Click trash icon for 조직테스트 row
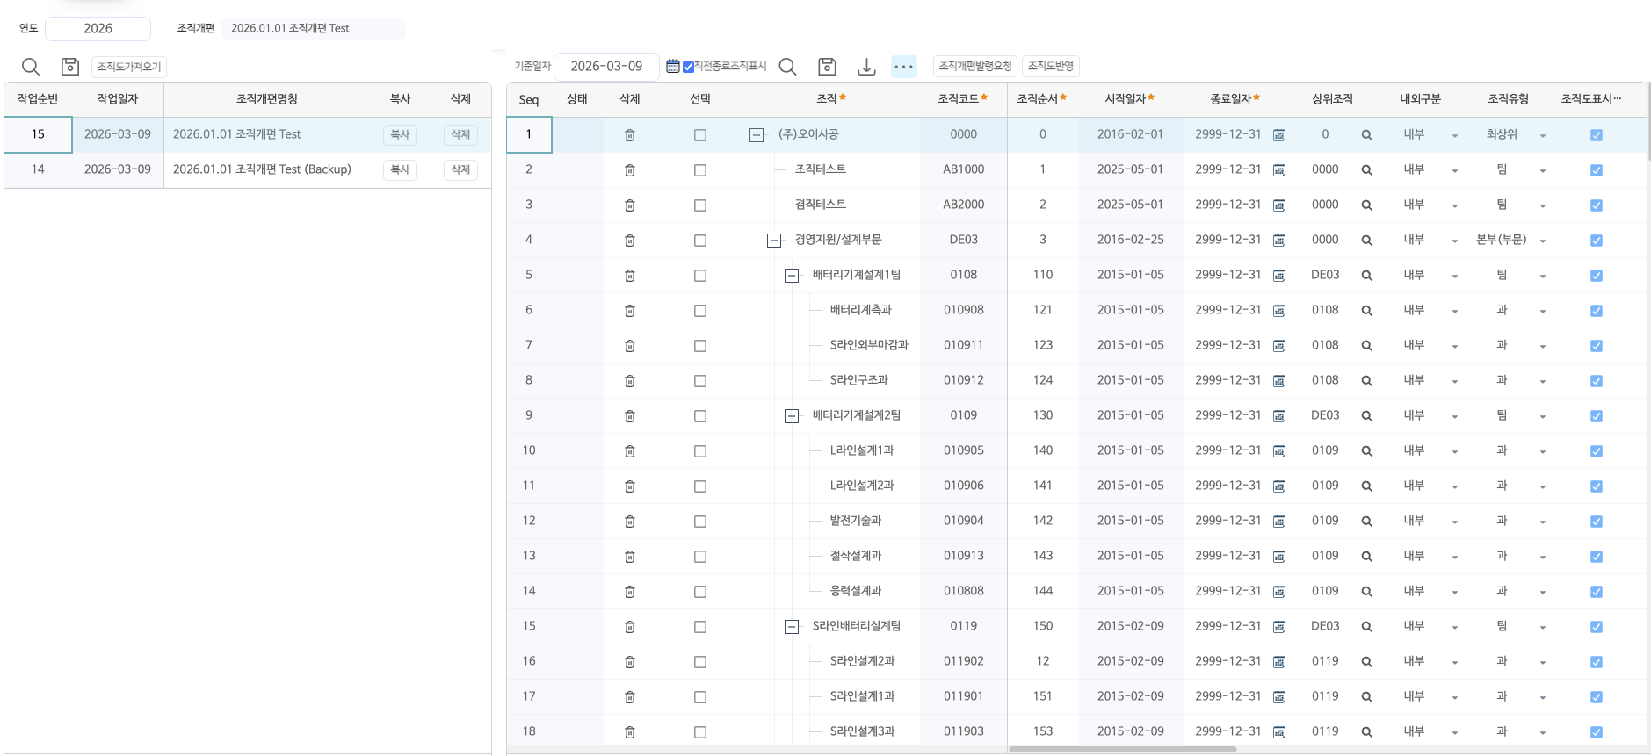This screenshot has height=756, width=1651. tap(630, 170)
